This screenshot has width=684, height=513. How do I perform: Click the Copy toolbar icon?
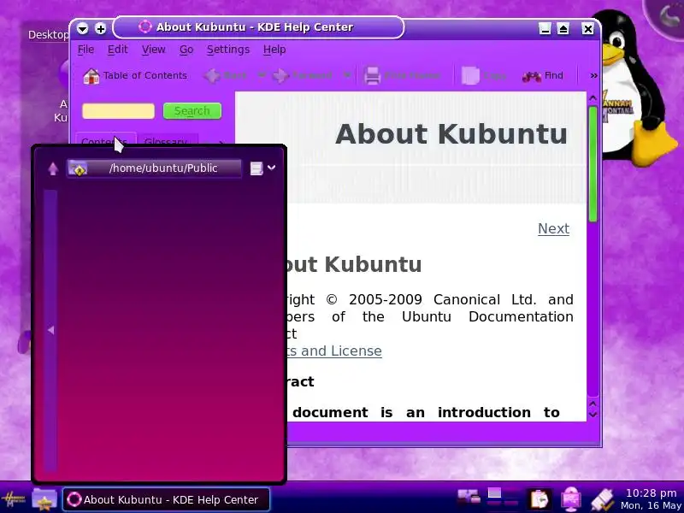coord(470,76)
